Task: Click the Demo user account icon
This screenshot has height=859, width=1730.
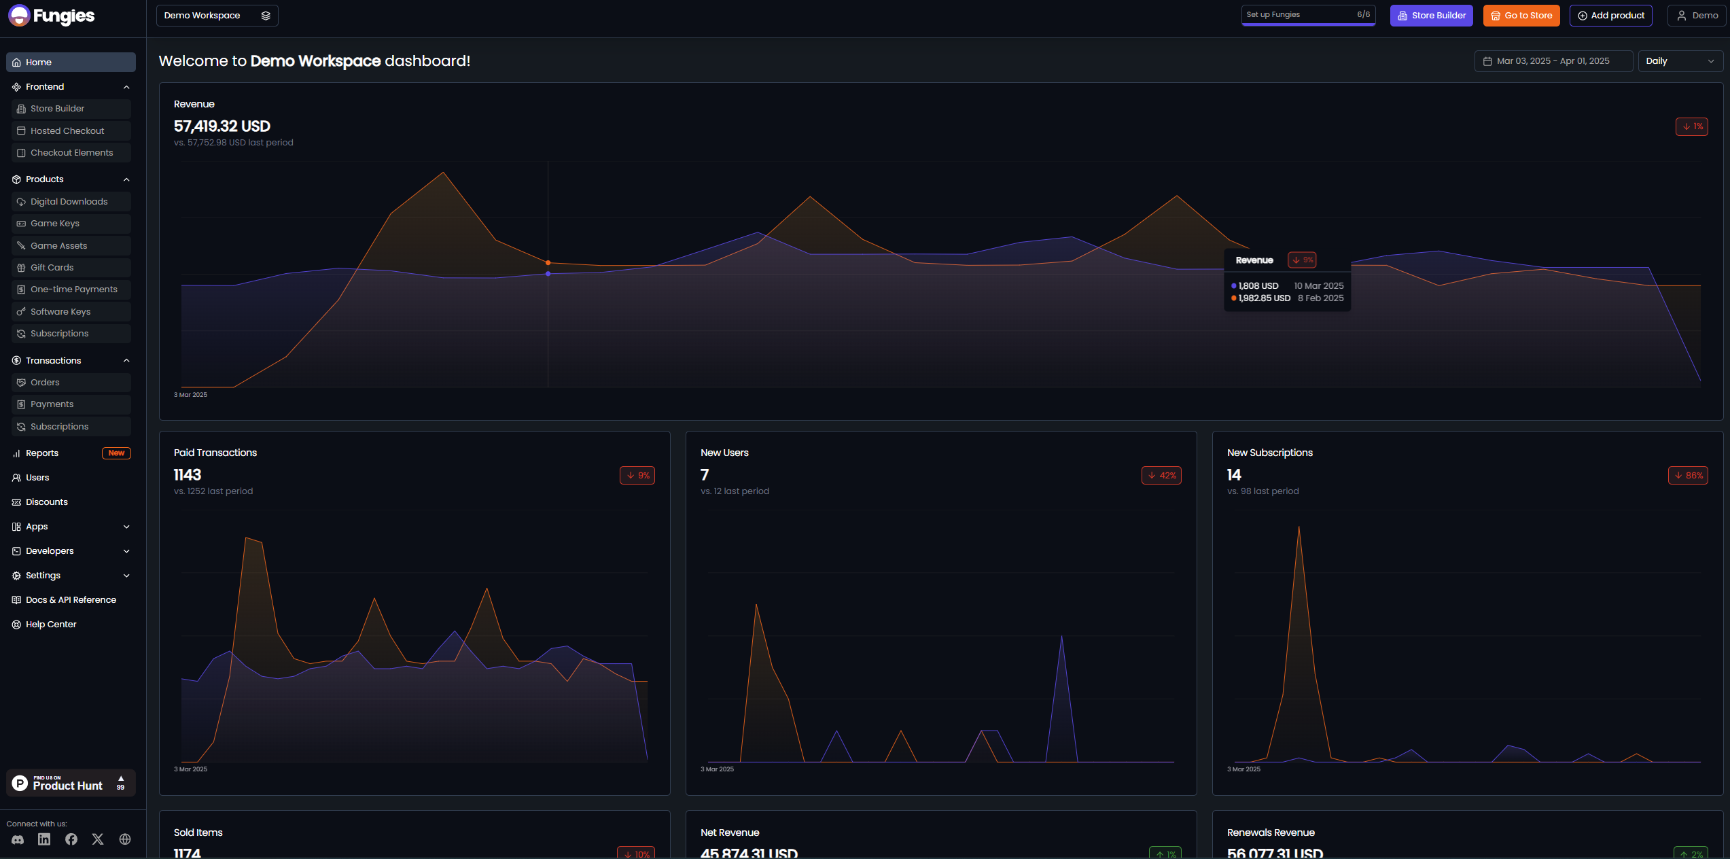Action: (1682, 16)
